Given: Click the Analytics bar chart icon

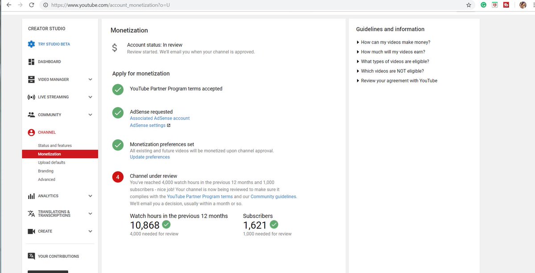Looking at the screenshot, I should (x=31, y=196).
